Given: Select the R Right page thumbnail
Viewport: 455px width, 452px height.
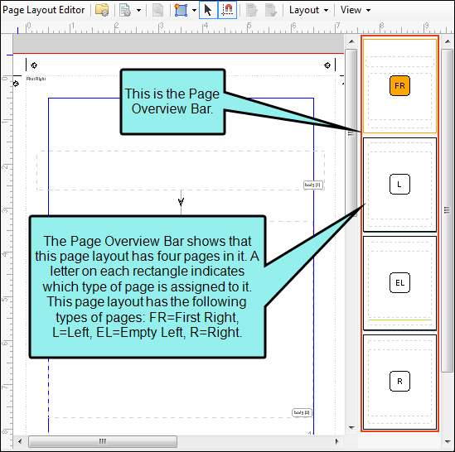Looking at the screenshot, I should (399, 382).
